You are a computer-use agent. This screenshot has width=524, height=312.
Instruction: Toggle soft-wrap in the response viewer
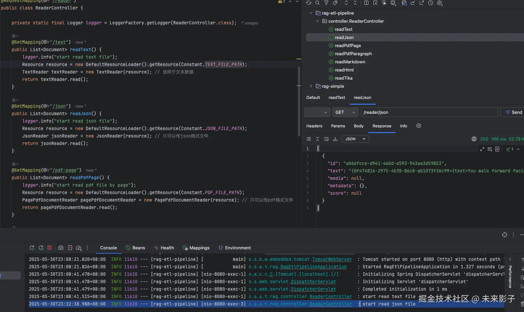click(x=326, y=139)
